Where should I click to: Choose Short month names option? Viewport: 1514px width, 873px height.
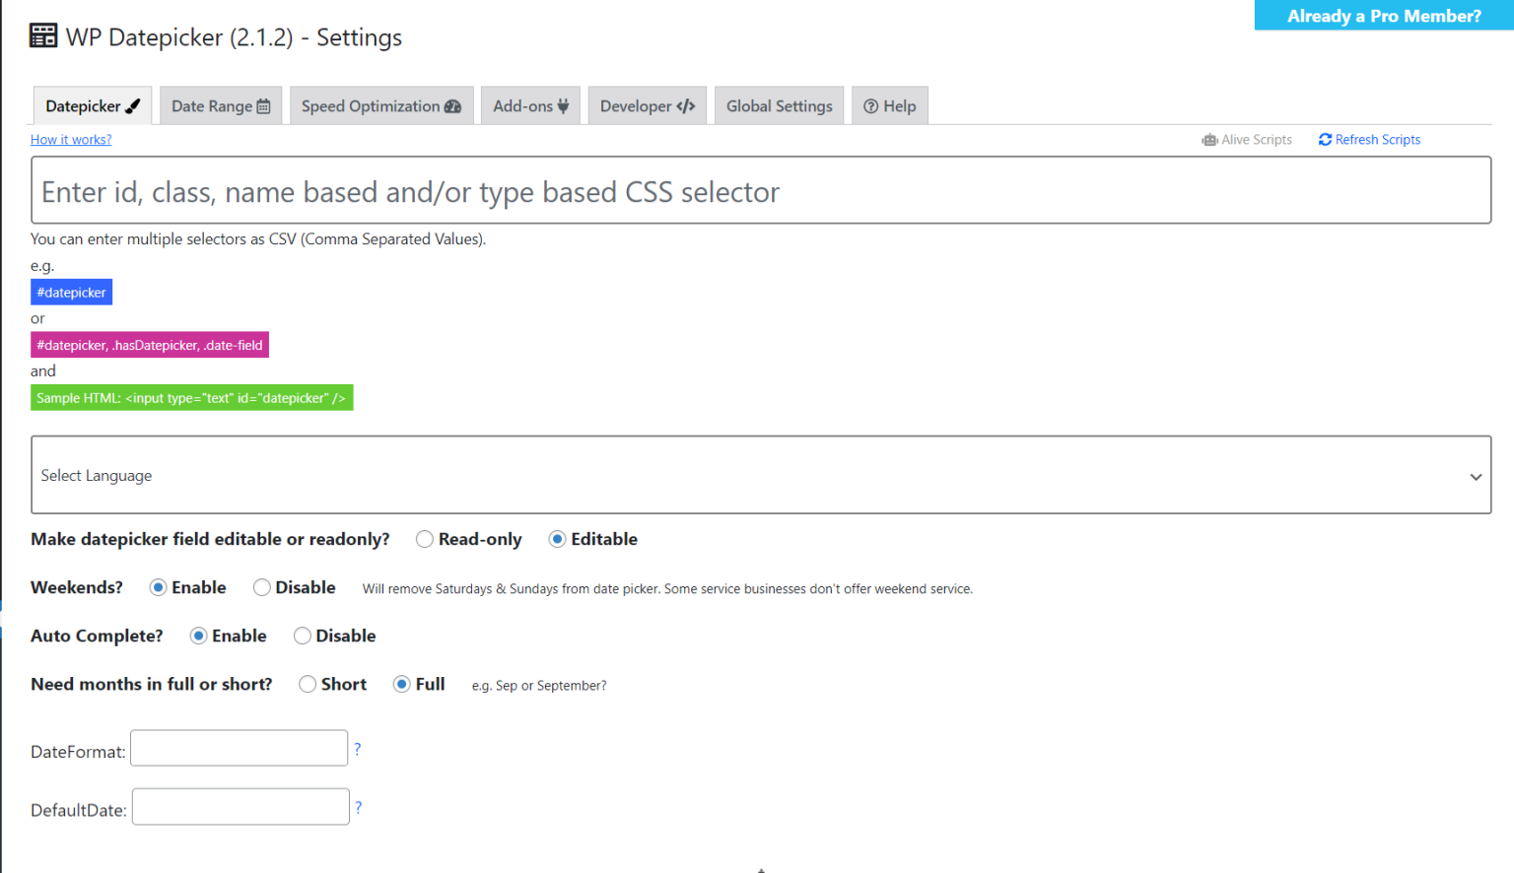[308, 684]
